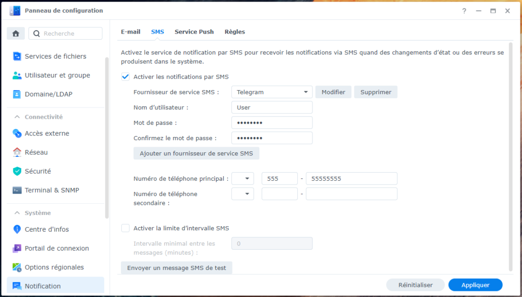
Task: Enable Activer la limite d'intervalle SMS
Action: [125, 228]
